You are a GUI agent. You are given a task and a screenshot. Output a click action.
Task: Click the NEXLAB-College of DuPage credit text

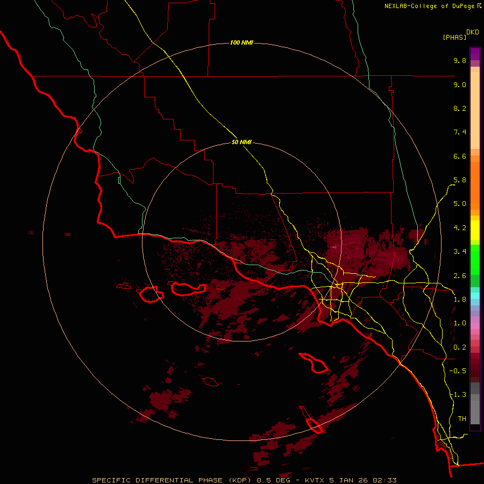[430, 6]
